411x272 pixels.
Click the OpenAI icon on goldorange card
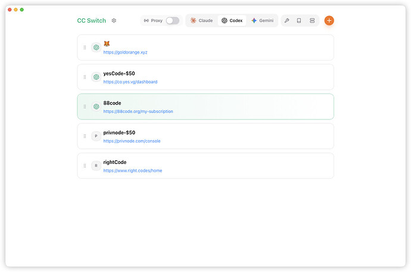pos(96,48)
